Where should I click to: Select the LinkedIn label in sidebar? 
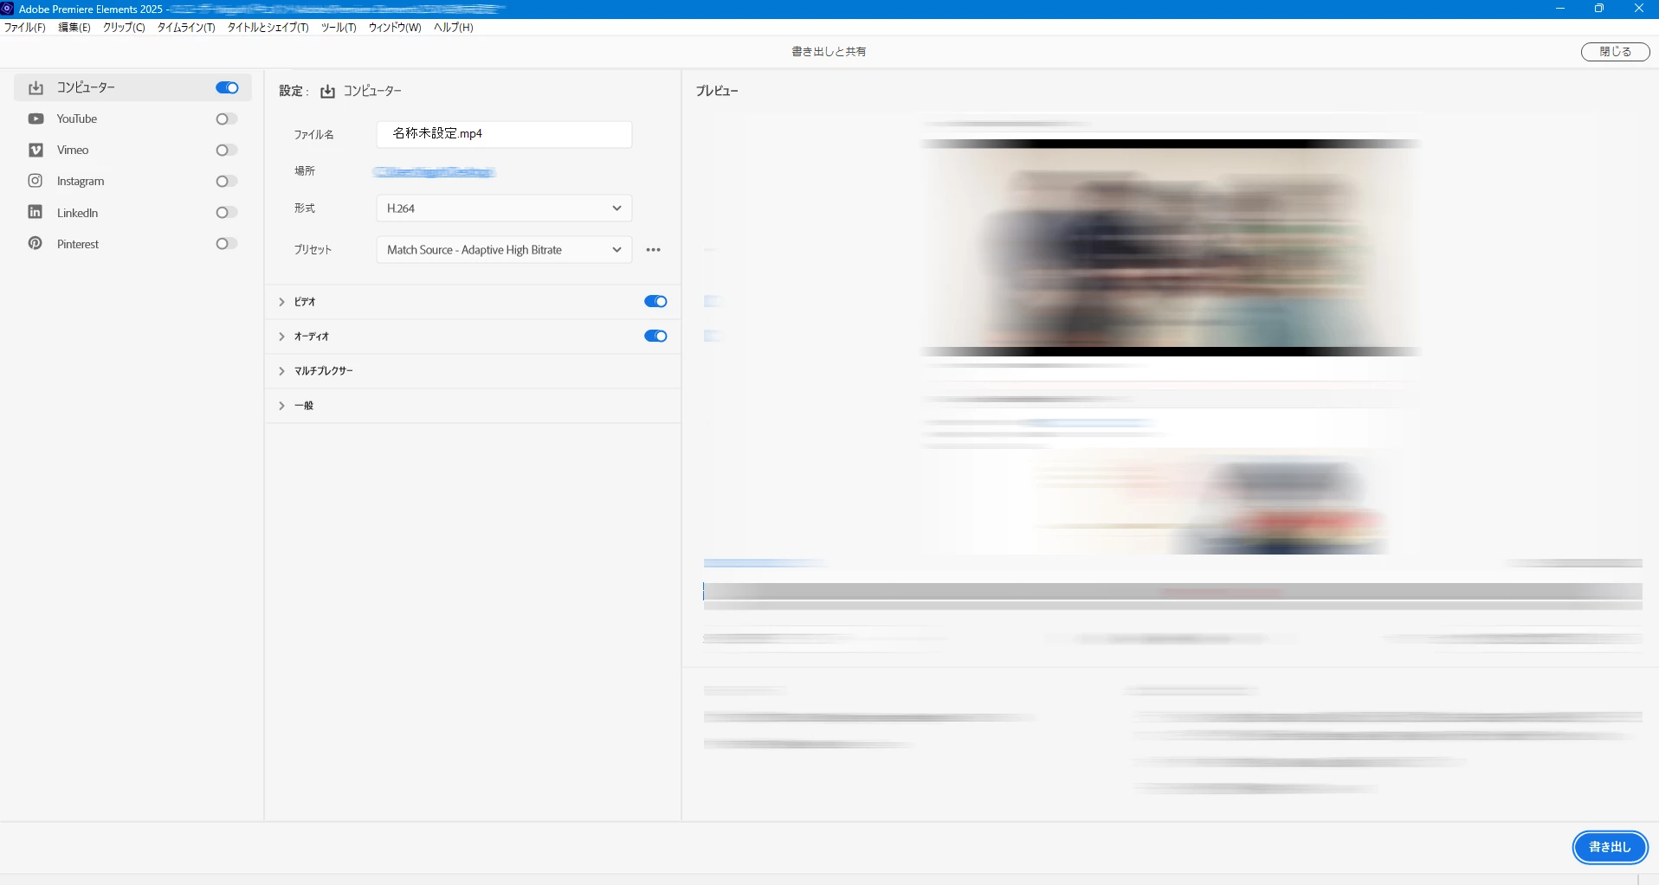click(78, 213)
